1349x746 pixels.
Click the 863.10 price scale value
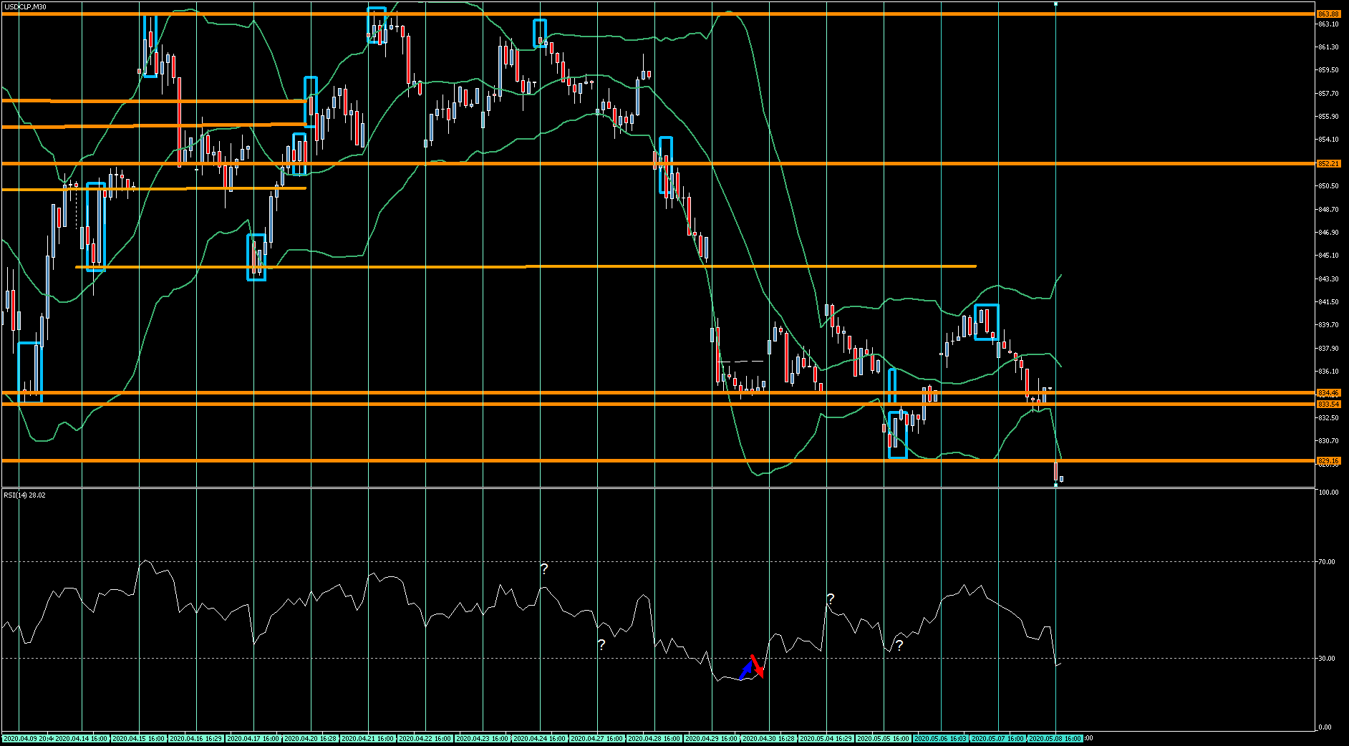pyautogui.click(x=1328, y=24)
